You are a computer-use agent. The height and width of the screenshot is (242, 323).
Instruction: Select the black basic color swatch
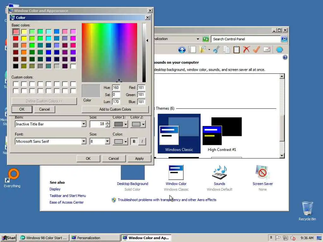16,66
